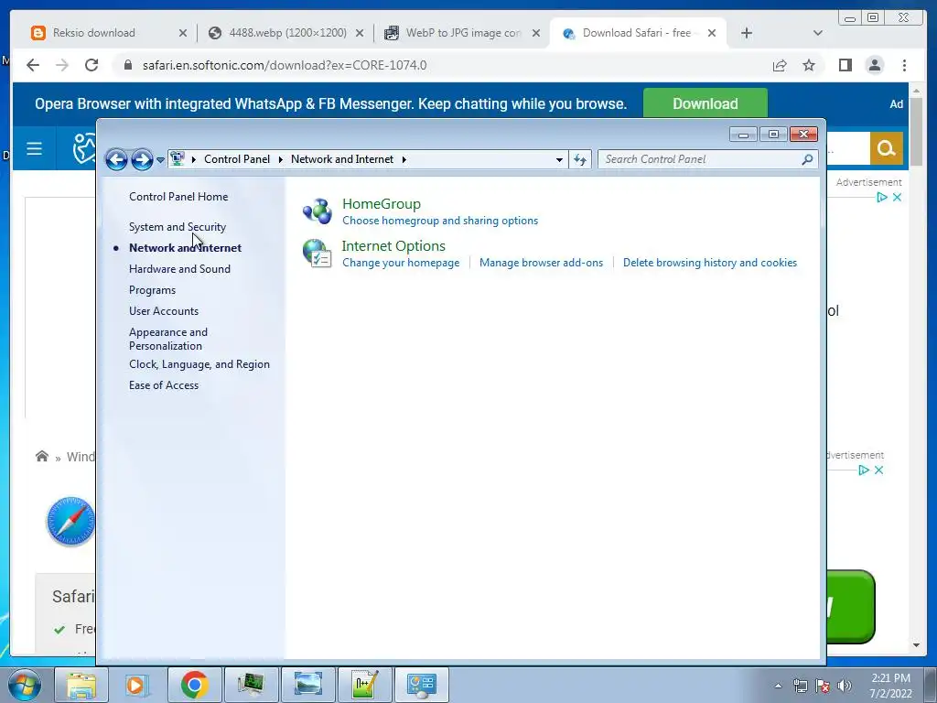Open Programs category

152,290
